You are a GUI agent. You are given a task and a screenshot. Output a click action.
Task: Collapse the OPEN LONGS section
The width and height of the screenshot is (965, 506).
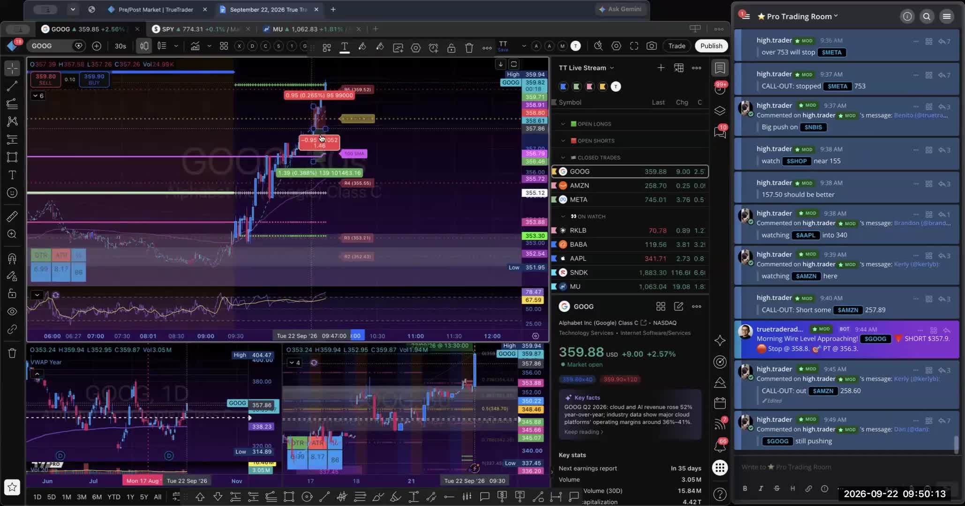click(563, 124)
